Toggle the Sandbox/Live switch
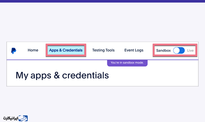 point(179,50)
